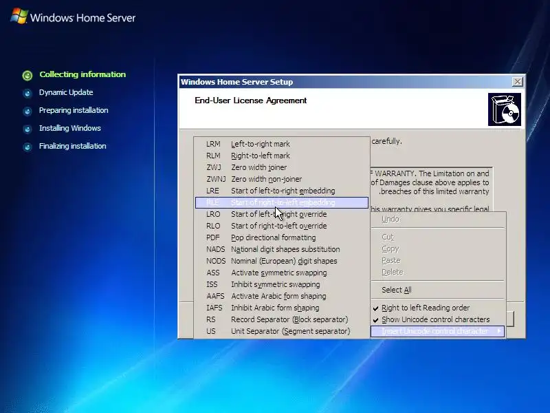This screenshot has width=550, height=413.
Task: Toggle Show Unicode control characters
Action: point(438,319)
